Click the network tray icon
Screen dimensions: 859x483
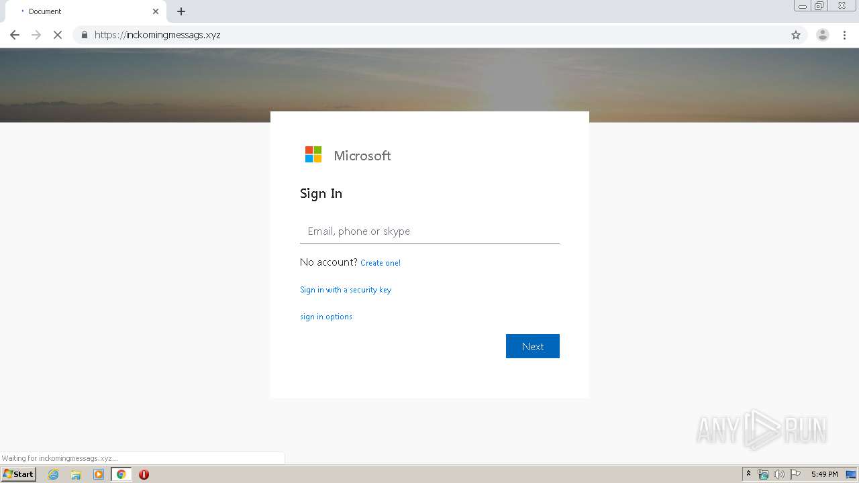[763, 474]
